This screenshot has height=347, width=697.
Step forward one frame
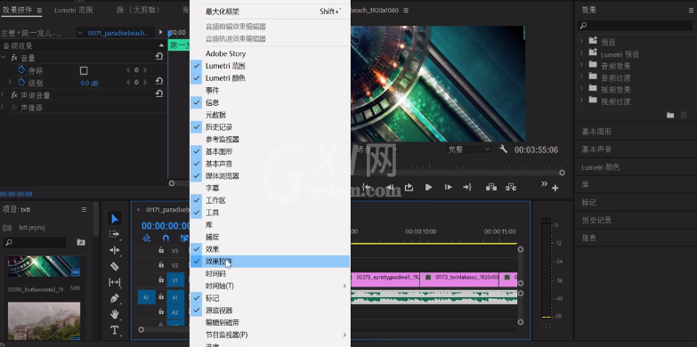pyautogui.click(x=448, y=188)
